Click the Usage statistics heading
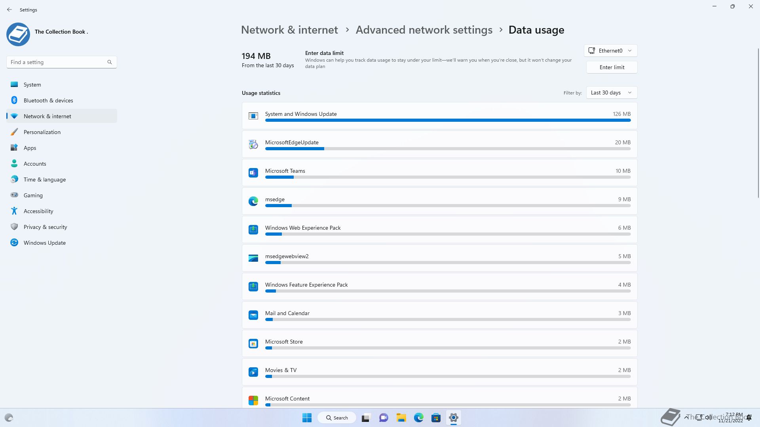 pyautogui.click(x=261, y=93)
